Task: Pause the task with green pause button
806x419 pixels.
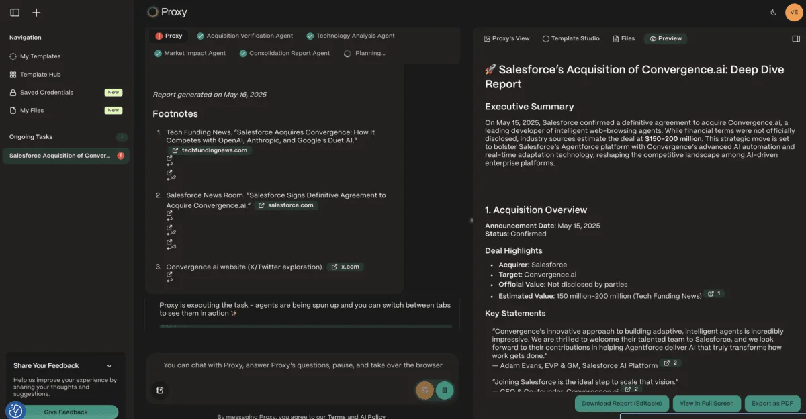Action: pos(444,389)
